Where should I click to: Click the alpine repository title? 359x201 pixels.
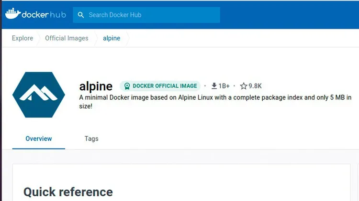[x=96, y=86]
